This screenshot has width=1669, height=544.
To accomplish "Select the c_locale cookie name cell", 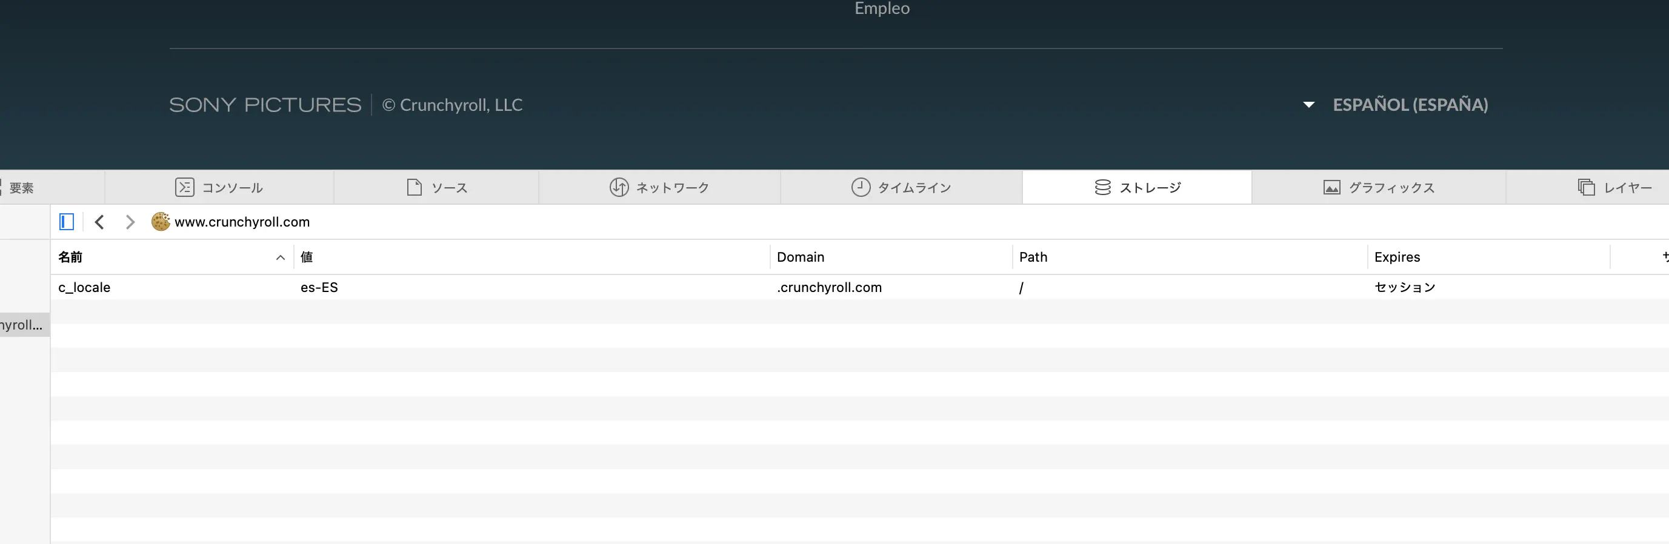I will (x=172, y=288).
